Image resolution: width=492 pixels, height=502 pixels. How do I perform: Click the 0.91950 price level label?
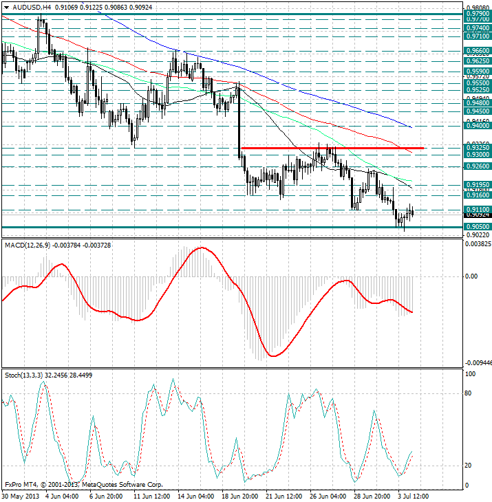pos(478,185)
